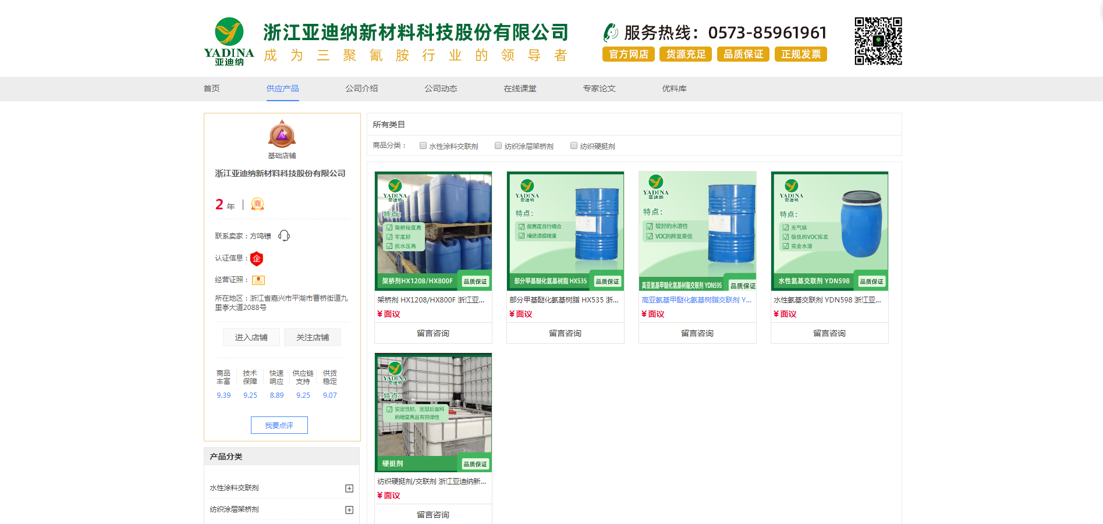Open the YDN598 blue barrel product thumbnail
This screenshot has width=1103, height=524.
[x=829, y=230]
